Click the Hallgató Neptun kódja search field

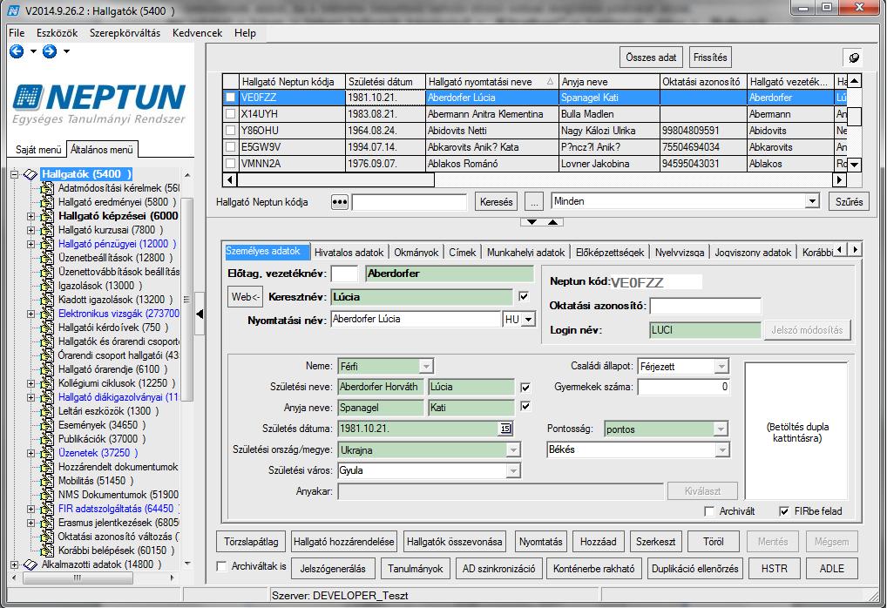[410, 202]
